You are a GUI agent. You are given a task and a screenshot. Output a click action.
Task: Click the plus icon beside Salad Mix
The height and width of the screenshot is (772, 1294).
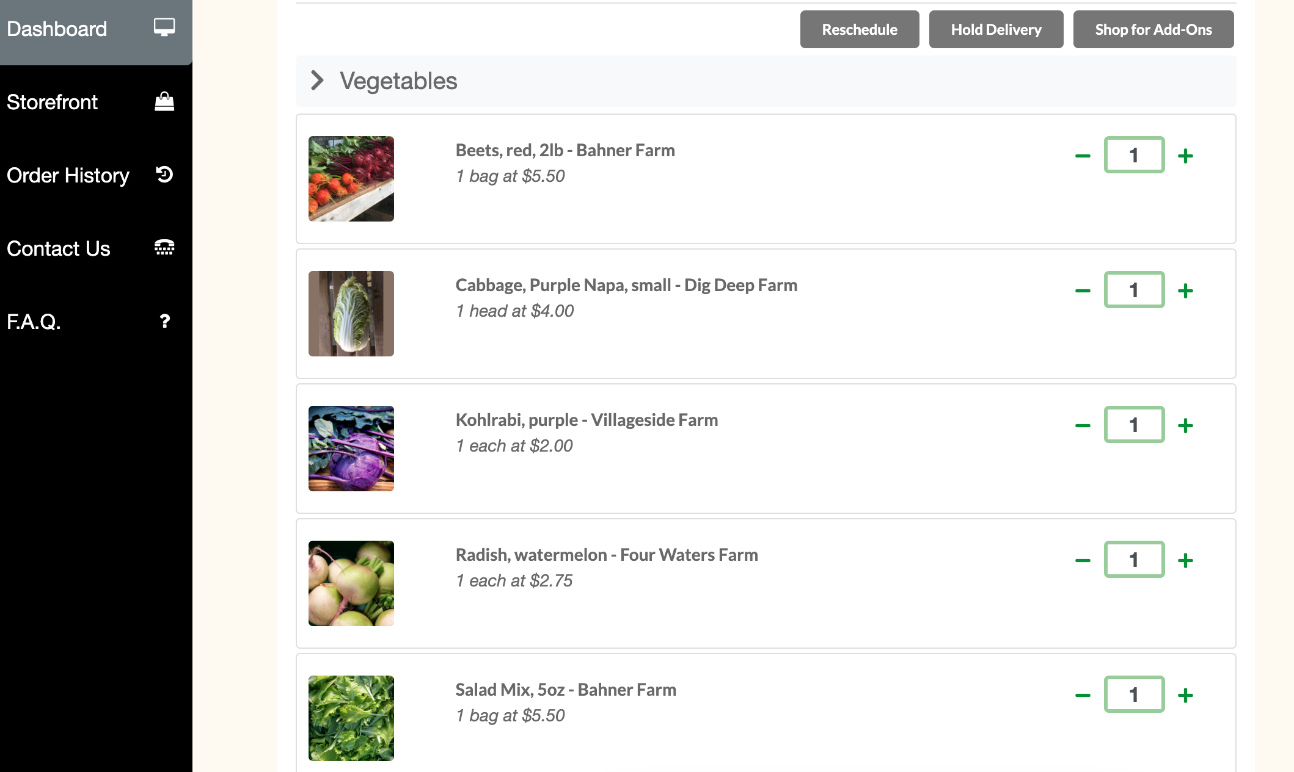1185,694
